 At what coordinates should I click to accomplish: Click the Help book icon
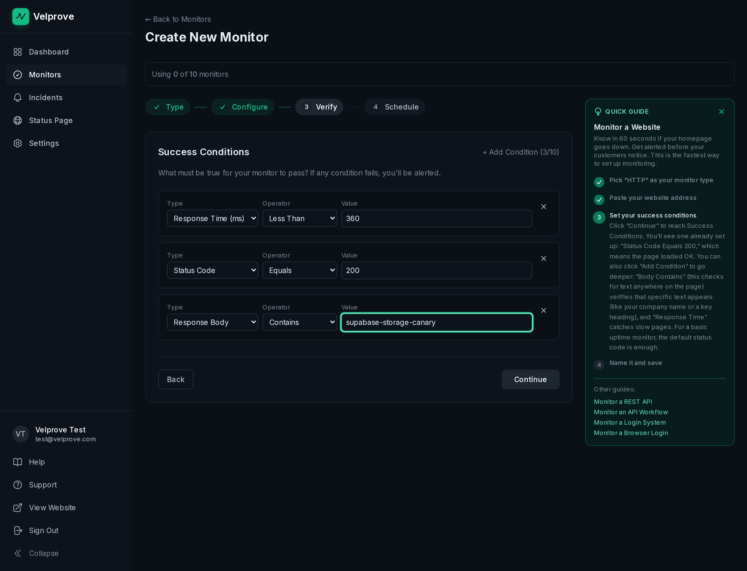point(18,462)
